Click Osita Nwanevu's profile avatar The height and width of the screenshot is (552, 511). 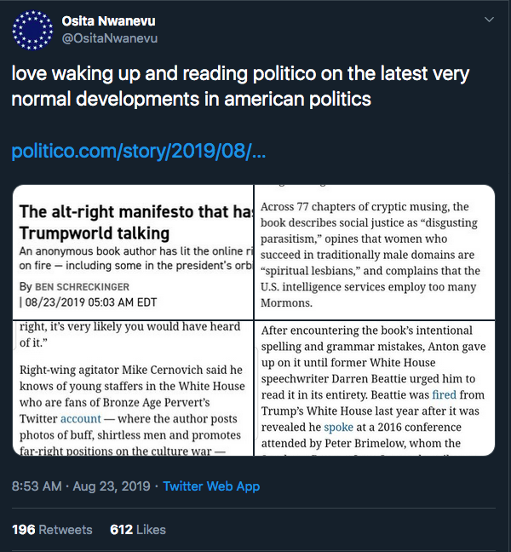pyautogui.click(x=33, y=30)
